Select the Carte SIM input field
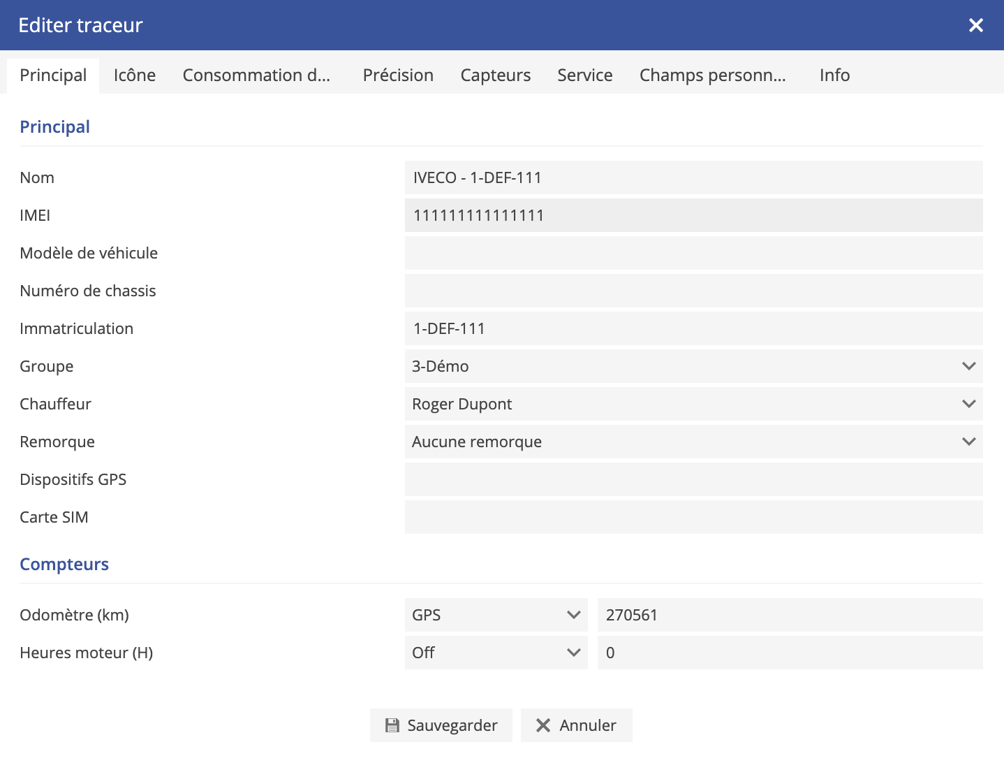Image resolution: width=1004 pixels, height=763 pixels. 693,517
